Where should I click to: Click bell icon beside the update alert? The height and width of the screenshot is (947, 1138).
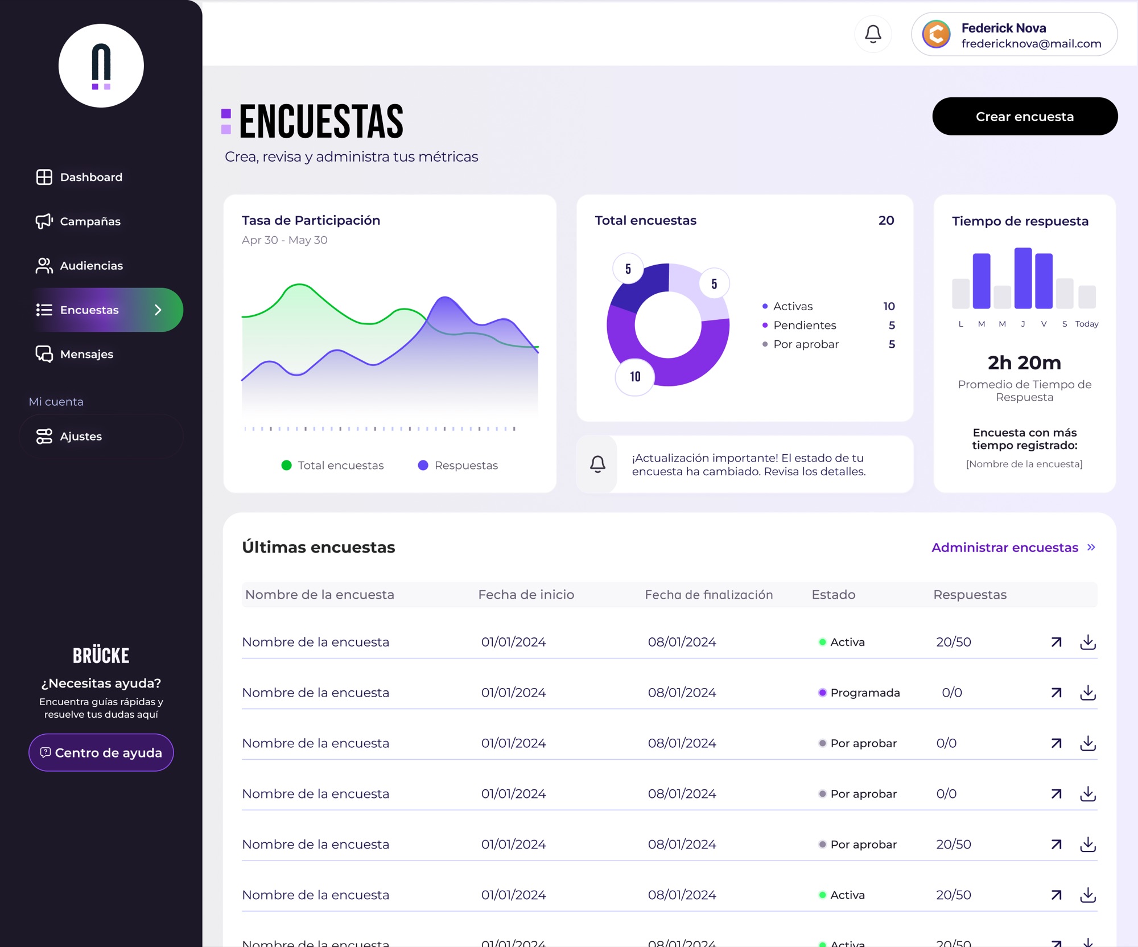click(597, 464)
